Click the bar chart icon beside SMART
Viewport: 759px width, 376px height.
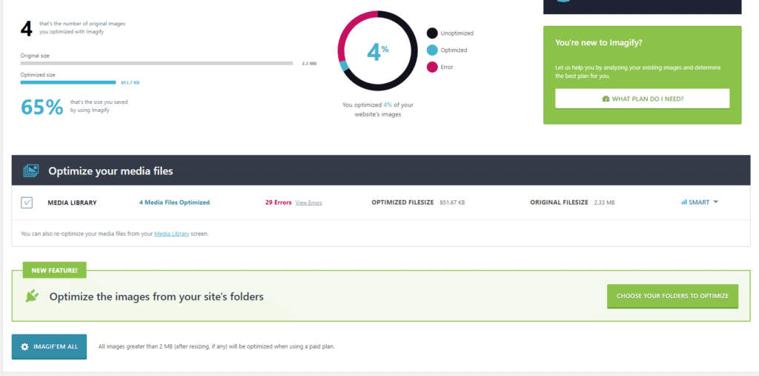click(684, 202)
